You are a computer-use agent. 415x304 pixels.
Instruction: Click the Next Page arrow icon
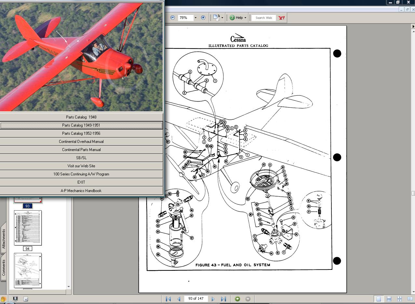pyautogui.click(x=213, y=298)
